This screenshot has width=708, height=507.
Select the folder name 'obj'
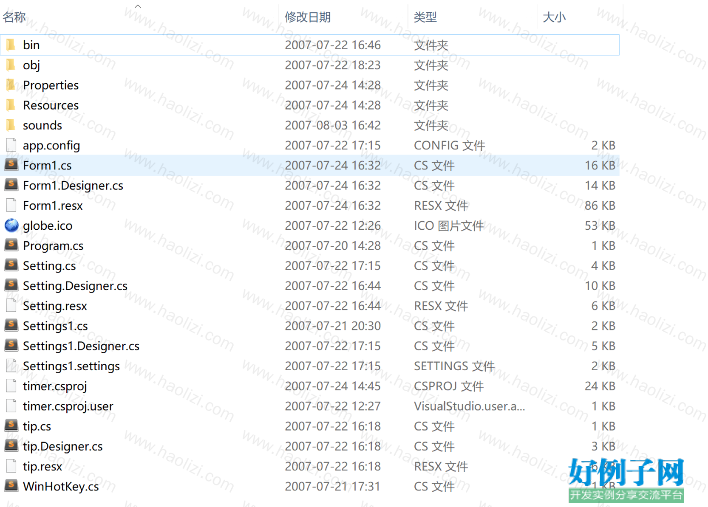[31, 65]
